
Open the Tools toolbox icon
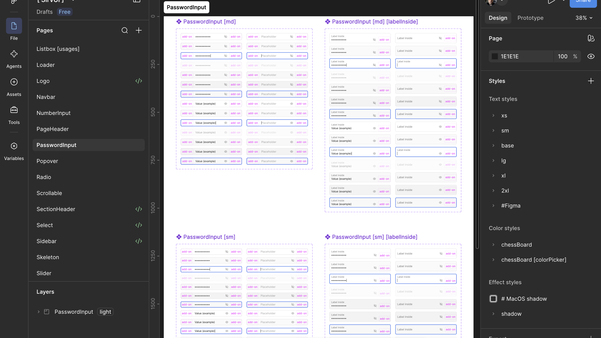(14, 110)
